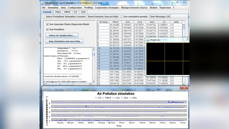The width and height of the screenshot is (229, 129).
Task: Open the Select Air Quality Index chooser
Action: click(62, 35)
